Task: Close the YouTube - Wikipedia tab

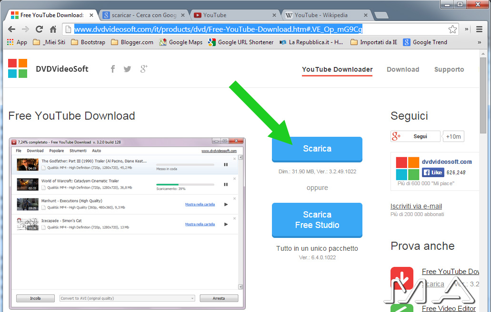Action: [x=366, y=15]
